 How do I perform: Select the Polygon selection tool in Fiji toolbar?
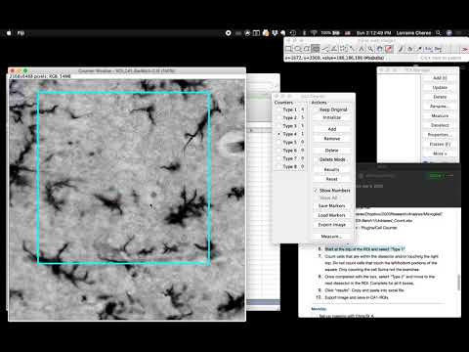(307, 49)
